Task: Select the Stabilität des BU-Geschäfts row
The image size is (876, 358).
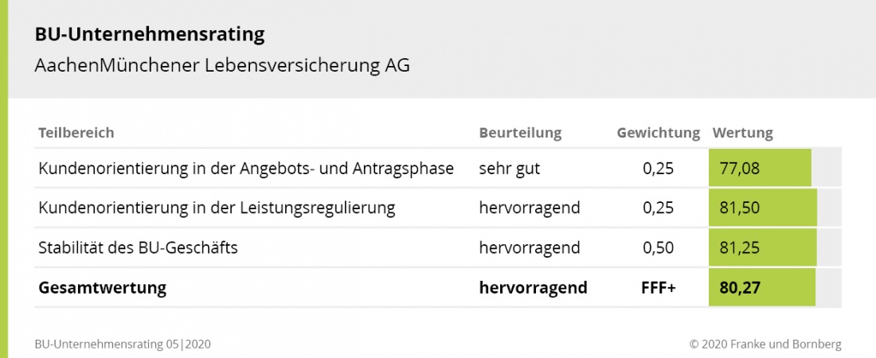Action: 138,247
